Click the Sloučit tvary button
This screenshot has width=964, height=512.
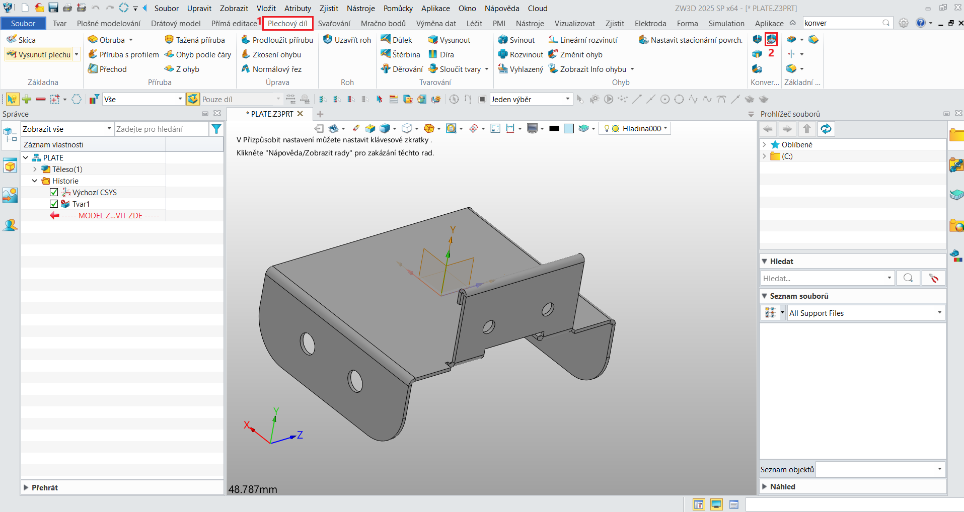pos(455,69)
